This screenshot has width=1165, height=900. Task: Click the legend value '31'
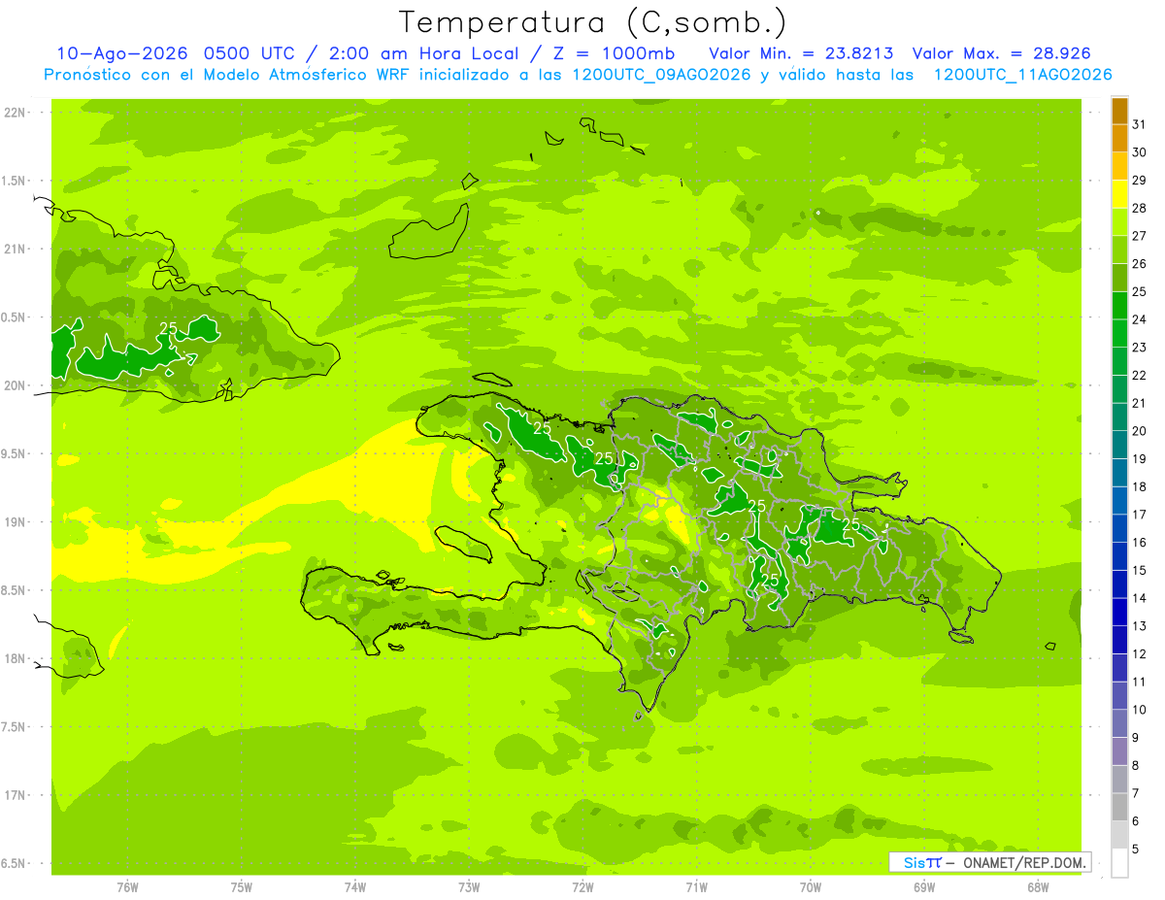[x=1140, y=124]
